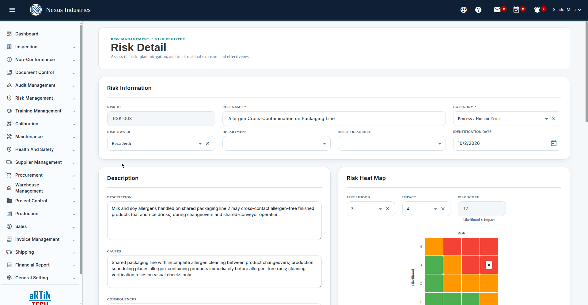Open the Risk Owner dropdown arrow

(x=200, y=144)
